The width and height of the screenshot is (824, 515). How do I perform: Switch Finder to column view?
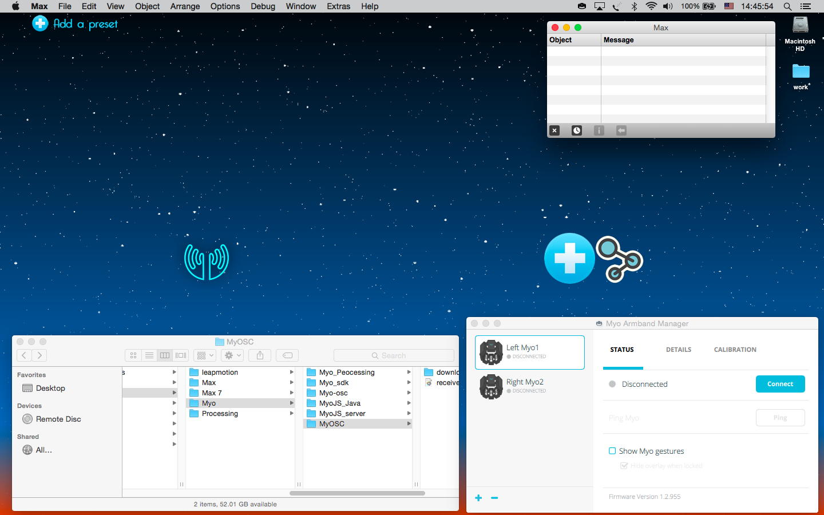coord(165,355)
